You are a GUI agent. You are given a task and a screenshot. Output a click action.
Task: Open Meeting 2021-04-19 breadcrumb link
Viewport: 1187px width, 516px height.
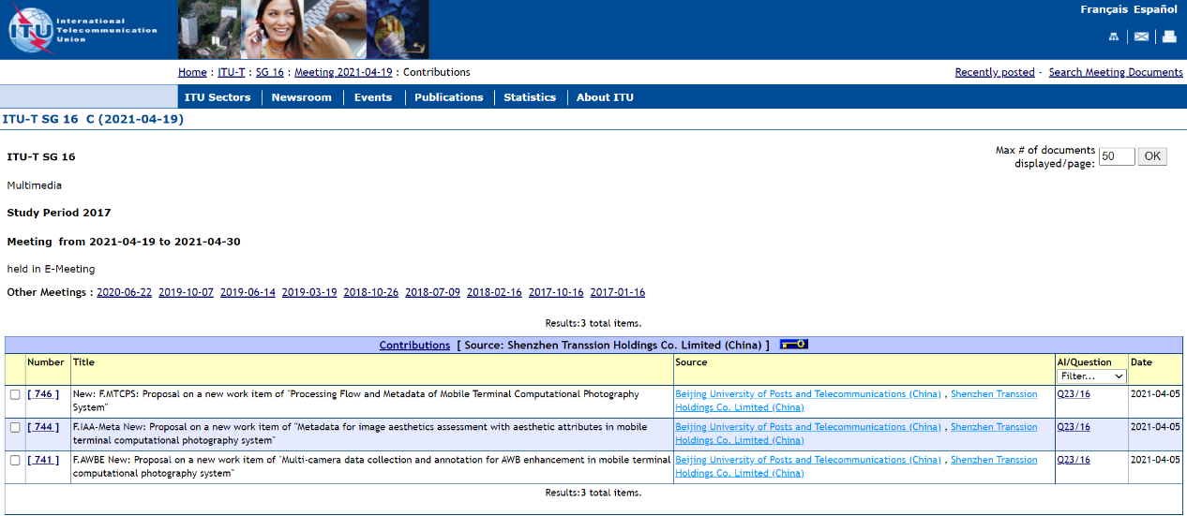click(343, 72)
